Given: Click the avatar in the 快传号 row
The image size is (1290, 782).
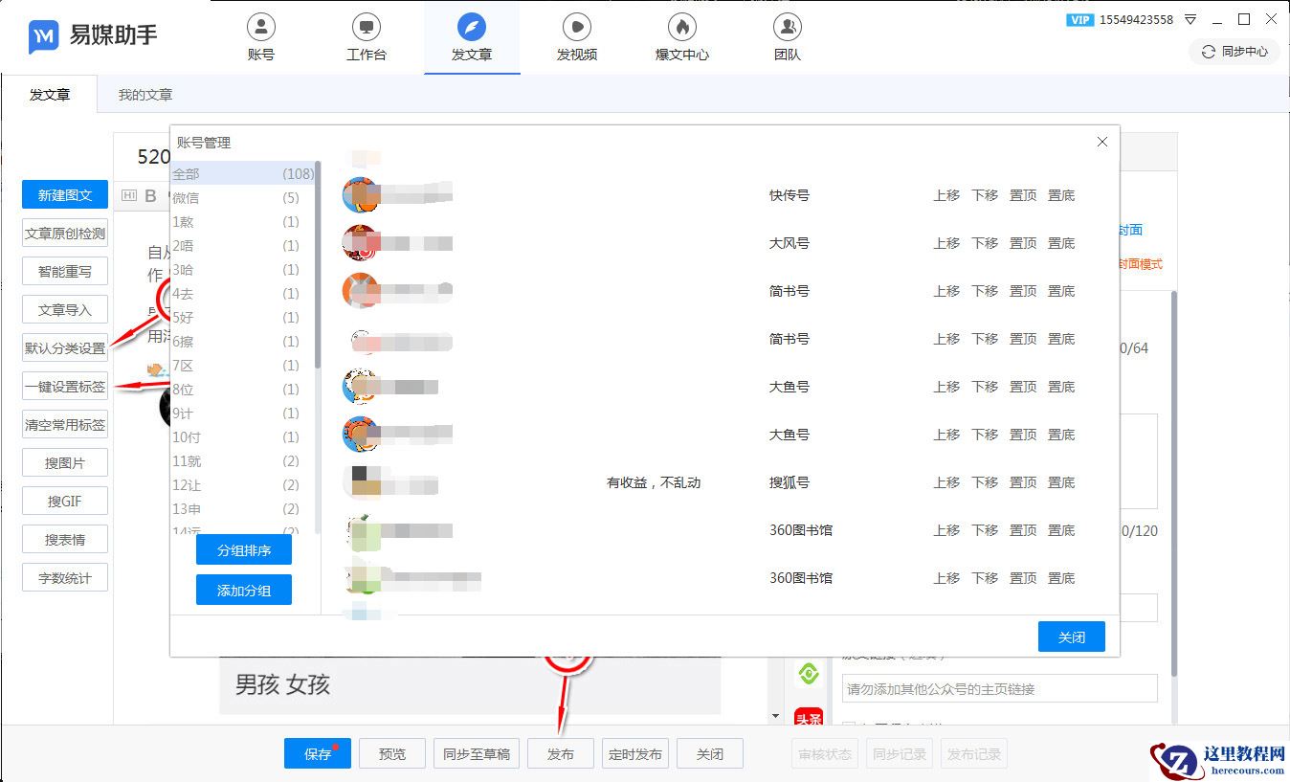Looking at the screenshot, I should (x=361, y=195).
